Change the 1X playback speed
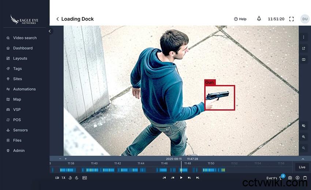This screenshot has height=190, width=311. pos(63,178)
